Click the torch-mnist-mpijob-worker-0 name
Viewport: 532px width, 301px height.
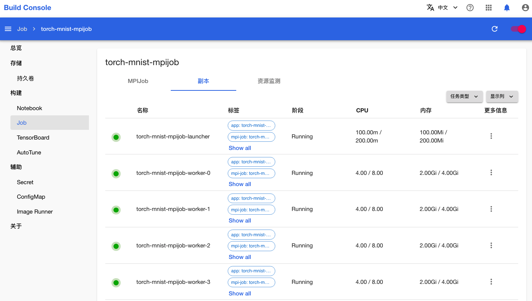click(x=173, y=173)
